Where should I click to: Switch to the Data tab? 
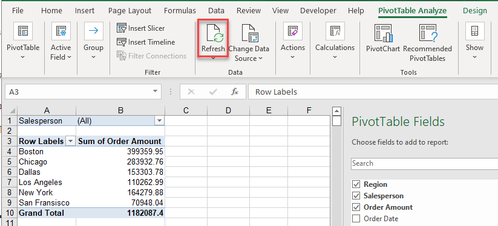click(216, 11)
